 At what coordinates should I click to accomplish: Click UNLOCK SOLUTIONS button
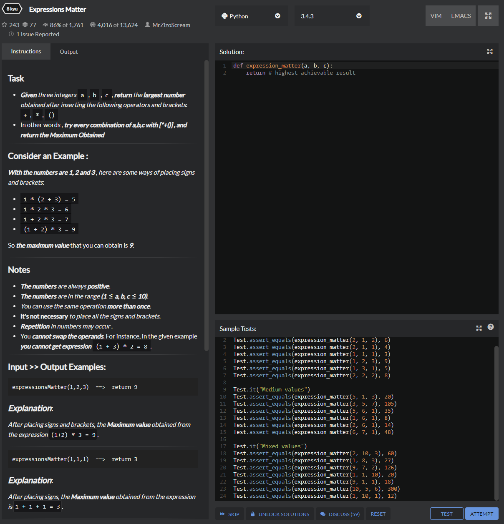click(280, 514)
